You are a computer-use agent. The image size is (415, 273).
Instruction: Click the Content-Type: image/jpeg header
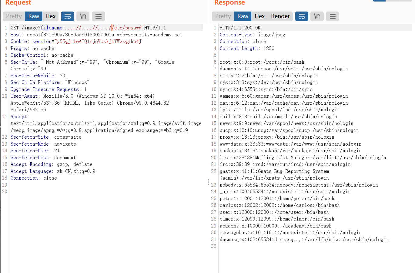tap(253, 35)
